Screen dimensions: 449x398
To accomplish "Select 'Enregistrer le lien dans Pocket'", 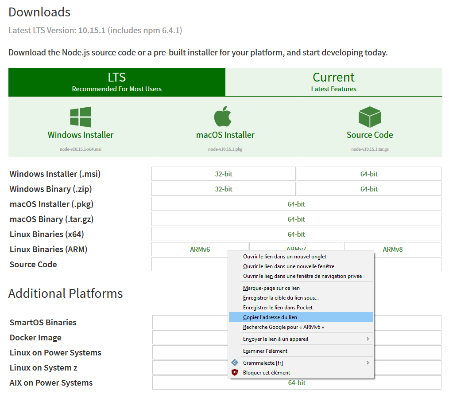I will point(301,308).
